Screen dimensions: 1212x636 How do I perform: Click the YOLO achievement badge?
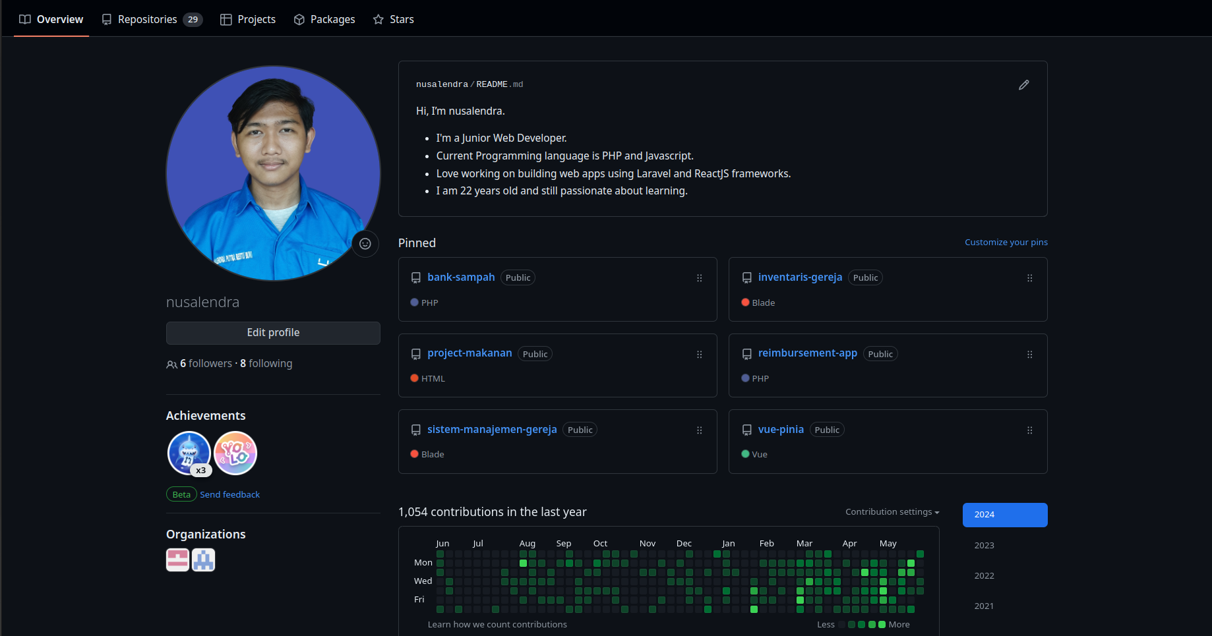click(235, 453)
